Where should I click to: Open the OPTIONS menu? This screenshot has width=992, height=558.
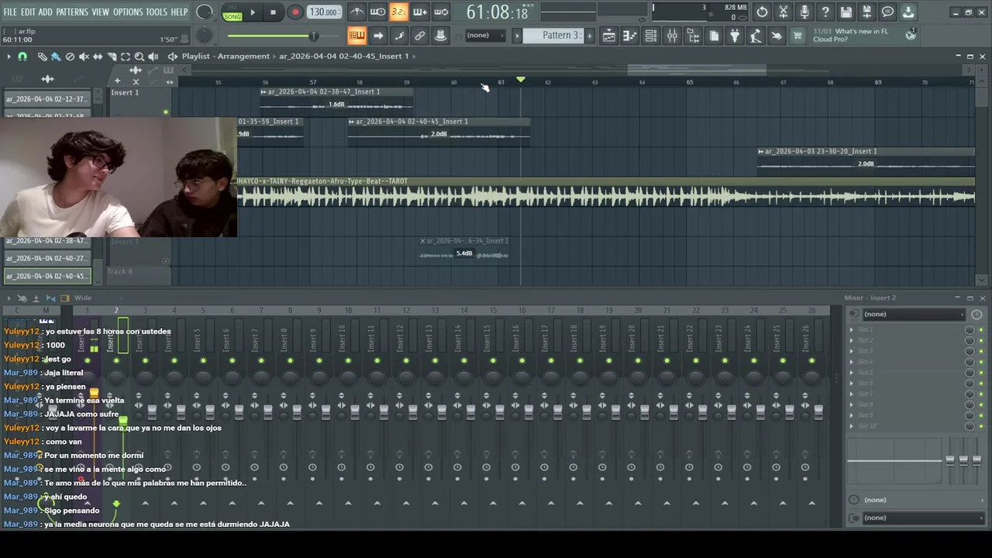(x=128, y=12)
